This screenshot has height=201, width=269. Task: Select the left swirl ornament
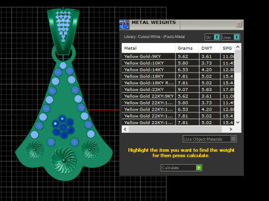[35, 150]
